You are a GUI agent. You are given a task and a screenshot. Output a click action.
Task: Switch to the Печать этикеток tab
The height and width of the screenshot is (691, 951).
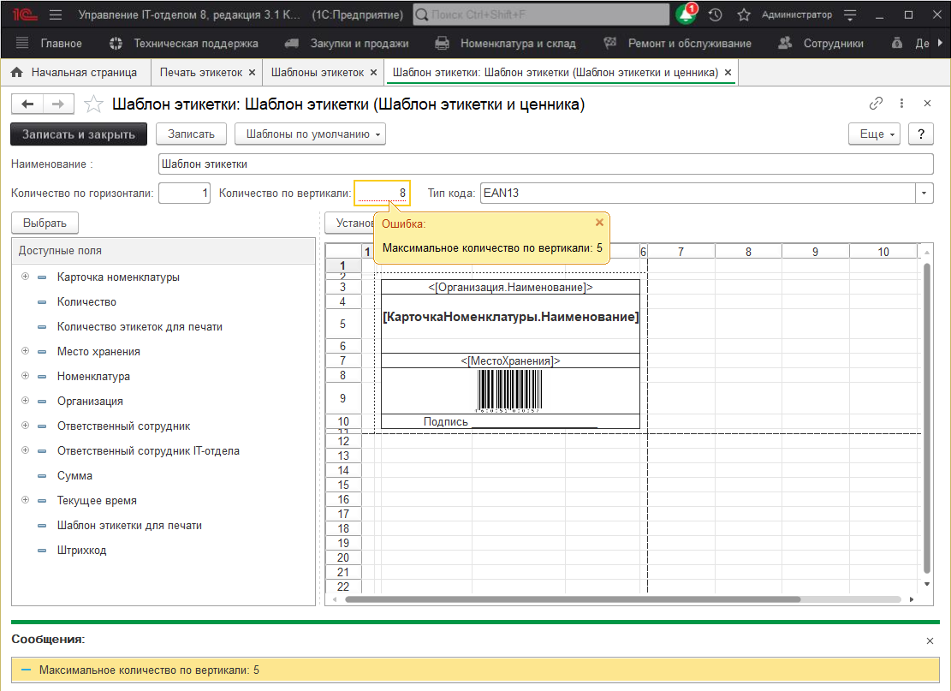(200, 73)
